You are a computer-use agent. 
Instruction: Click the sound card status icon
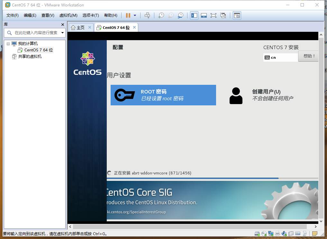pos(284,234)
